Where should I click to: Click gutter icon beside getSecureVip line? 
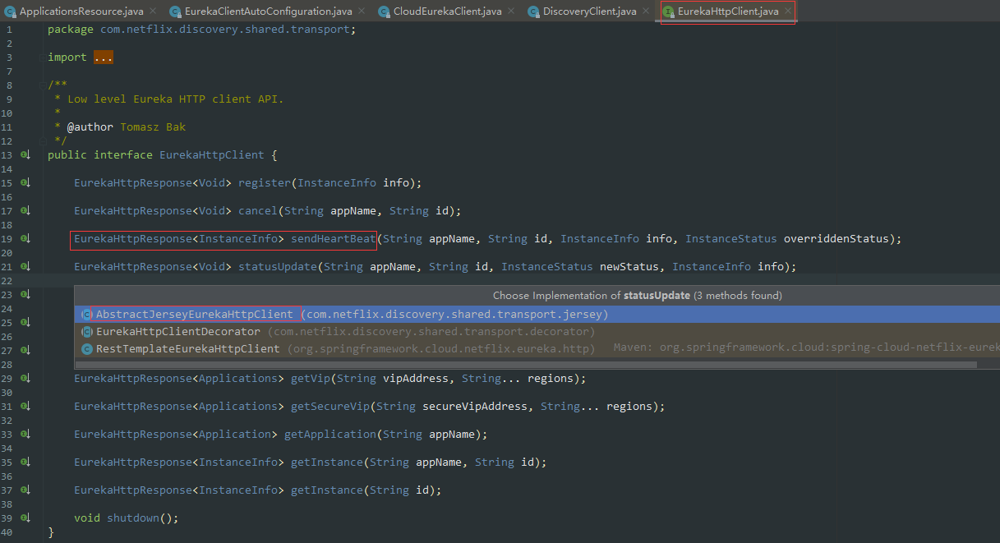[x=25, y=406]
